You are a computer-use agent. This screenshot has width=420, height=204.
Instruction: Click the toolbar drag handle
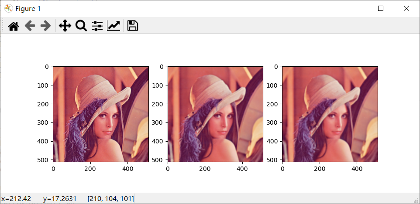coord(3,25)
